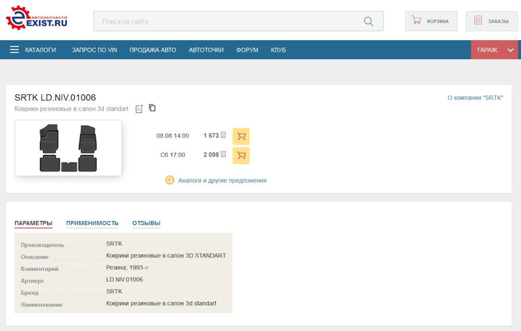Click delivery time 08.08 14:00
The width and height of the screenshot is (521, 331).
pos(173,135)
